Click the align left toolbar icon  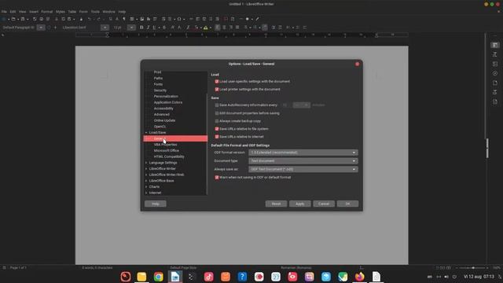218,28
